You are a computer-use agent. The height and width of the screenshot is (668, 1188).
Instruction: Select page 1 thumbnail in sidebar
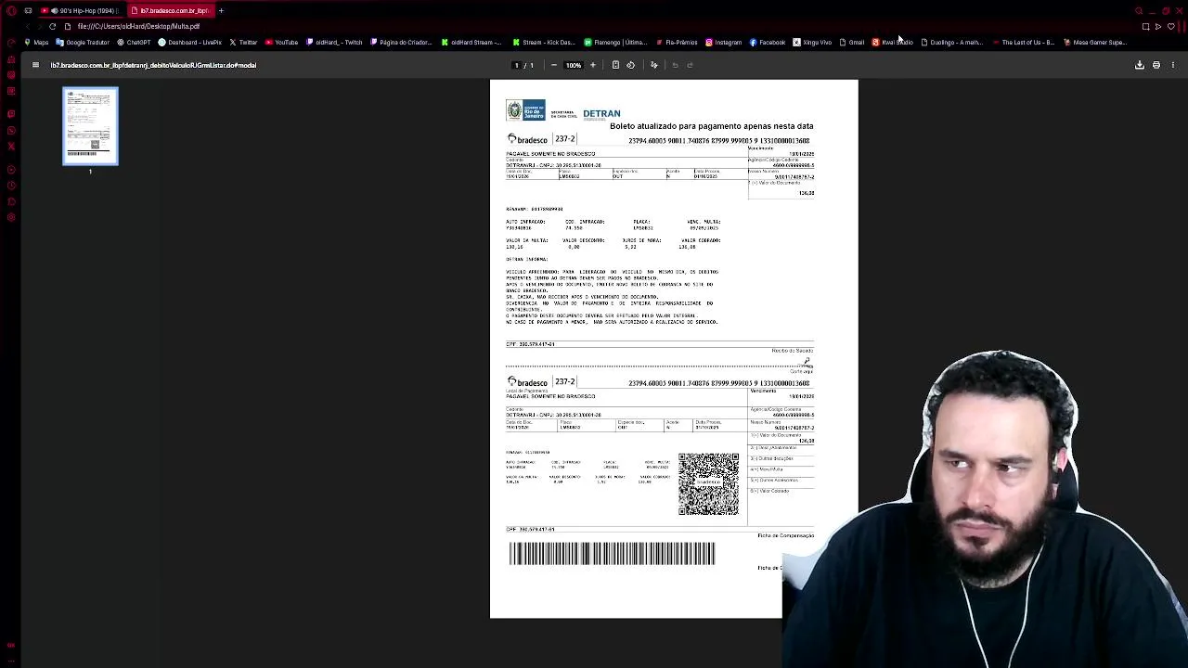(90, 126)
